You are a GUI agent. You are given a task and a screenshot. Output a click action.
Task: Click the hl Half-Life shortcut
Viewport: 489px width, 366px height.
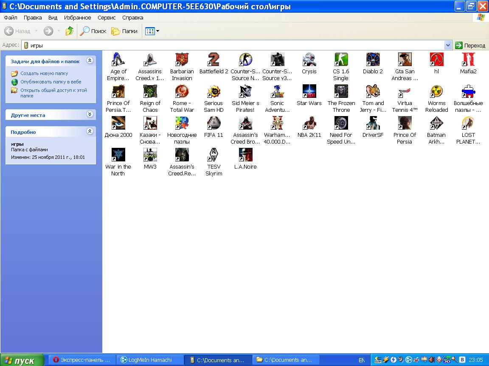[436, 59]
